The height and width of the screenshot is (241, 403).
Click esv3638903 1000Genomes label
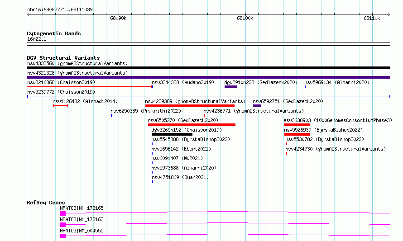[338, 120]
